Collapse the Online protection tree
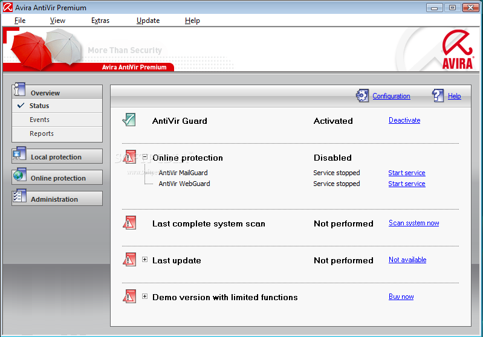 click(144, 157)
